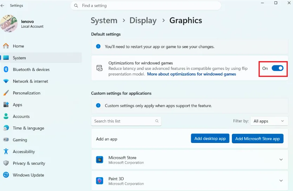Click the System monitor icon in sidebar
293x191 pixels.
coord(6,58)
